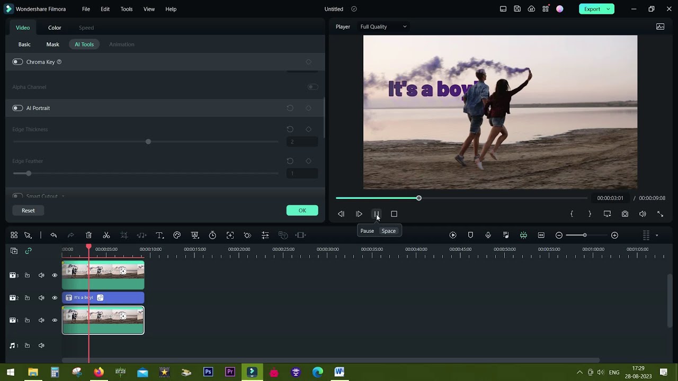Lock video track 2
Viewport: 678px width, 381px height.
point(27,298)
